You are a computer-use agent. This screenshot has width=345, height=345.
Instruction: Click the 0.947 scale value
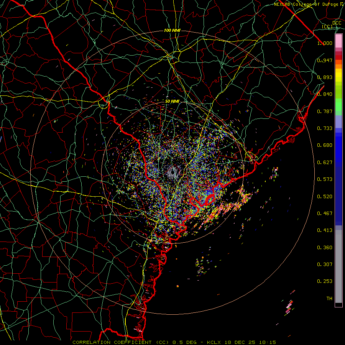coord(325,60)
